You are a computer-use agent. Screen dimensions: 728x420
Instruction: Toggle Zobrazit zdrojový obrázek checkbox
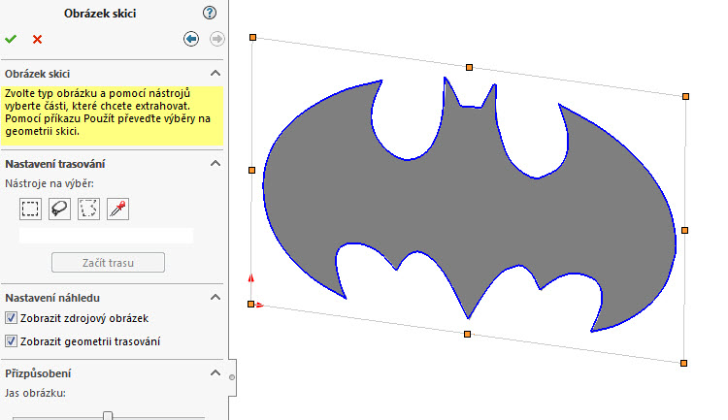(x=11, y=318)
